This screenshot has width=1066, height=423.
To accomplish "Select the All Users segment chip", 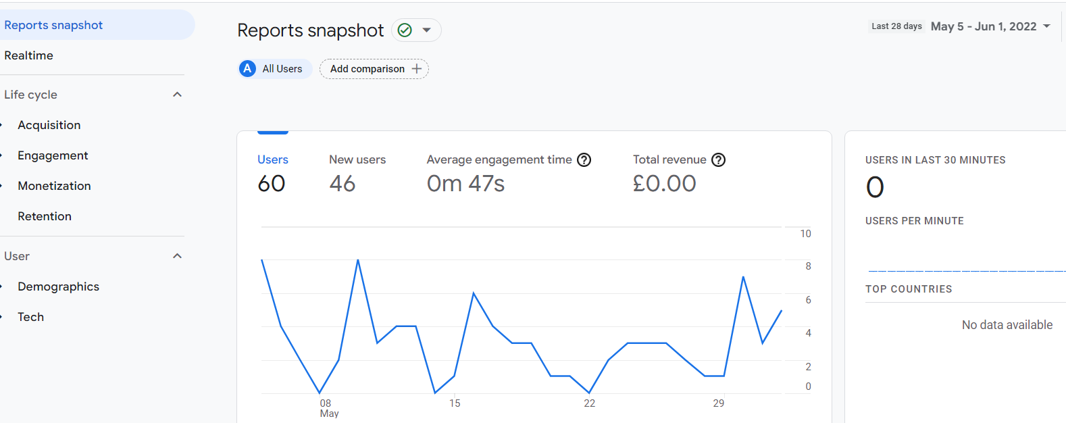I will pos(275,69).
